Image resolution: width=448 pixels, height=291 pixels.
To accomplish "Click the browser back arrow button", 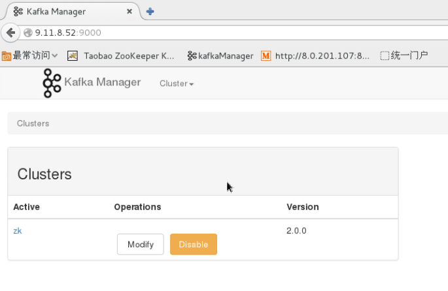I will 11,33.
